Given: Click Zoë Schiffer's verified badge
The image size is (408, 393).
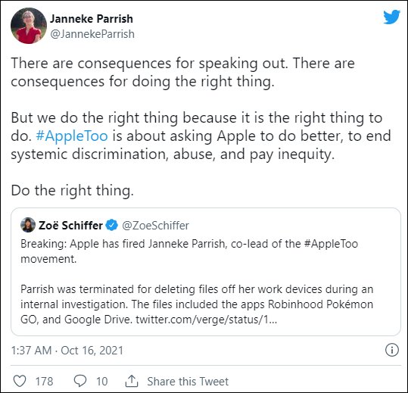Looking at the screenshot, I should tap(112, 225).
